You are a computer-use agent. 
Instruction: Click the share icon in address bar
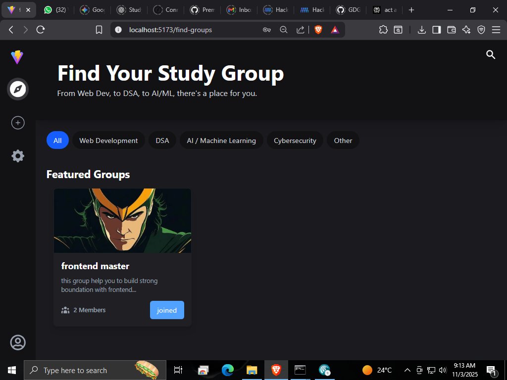301,30
